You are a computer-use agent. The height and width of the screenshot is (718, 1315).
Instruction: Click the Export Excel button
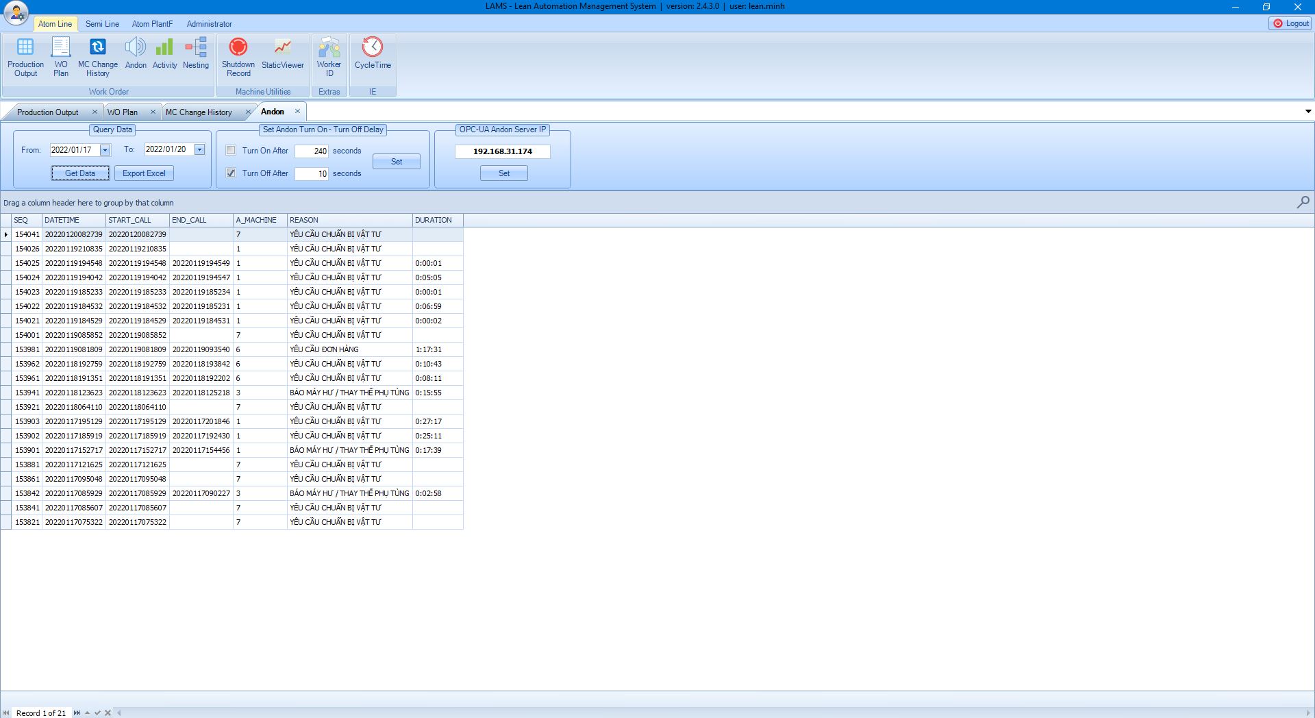click(x=144, y=173)
